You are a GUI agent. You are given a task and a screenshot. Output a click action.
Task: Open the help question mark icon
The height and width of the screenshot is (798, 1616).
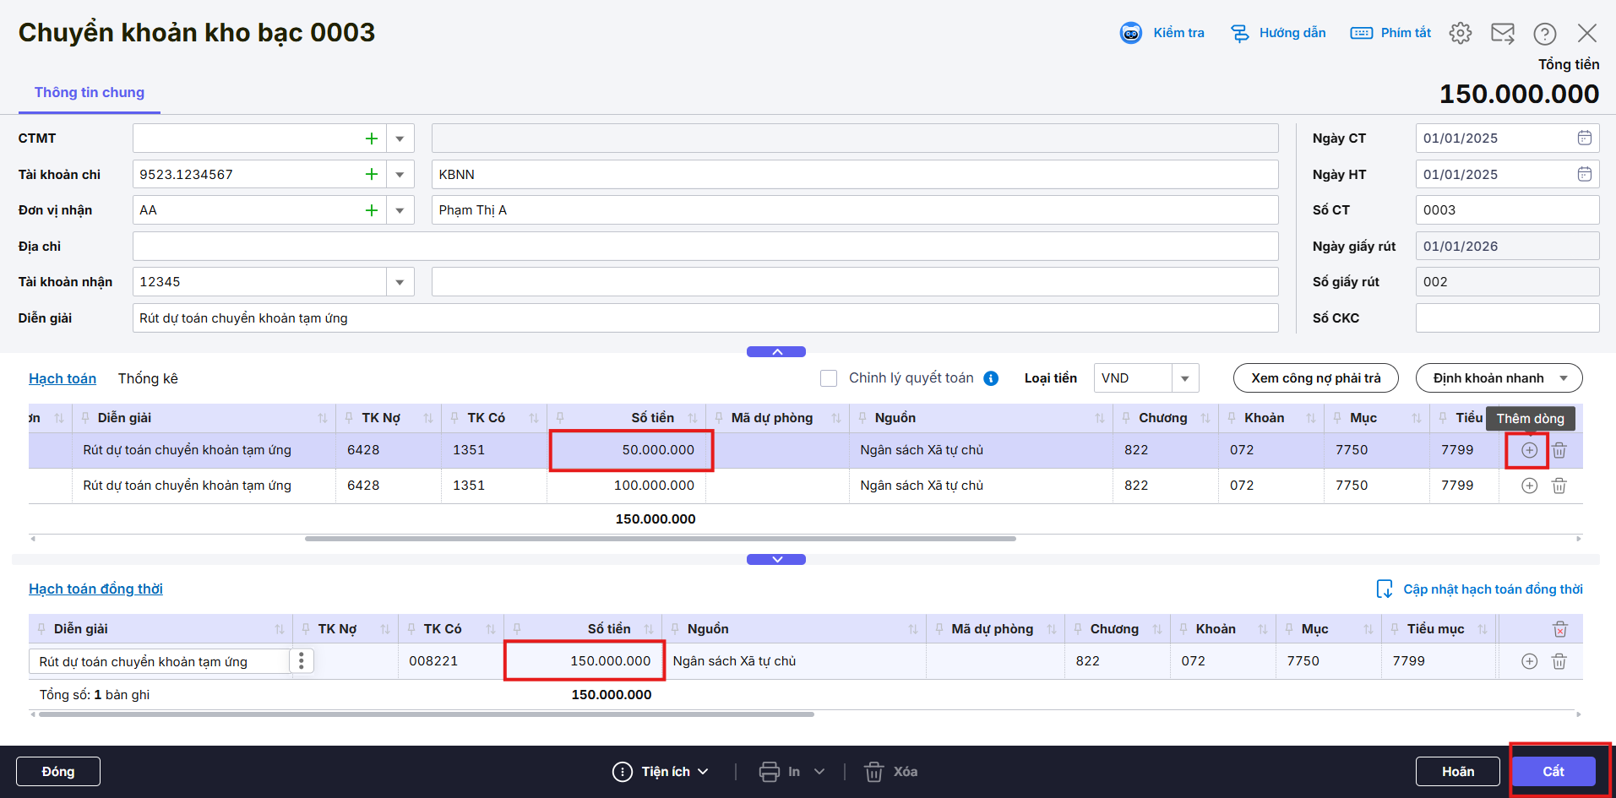[x=1544, y=33]
